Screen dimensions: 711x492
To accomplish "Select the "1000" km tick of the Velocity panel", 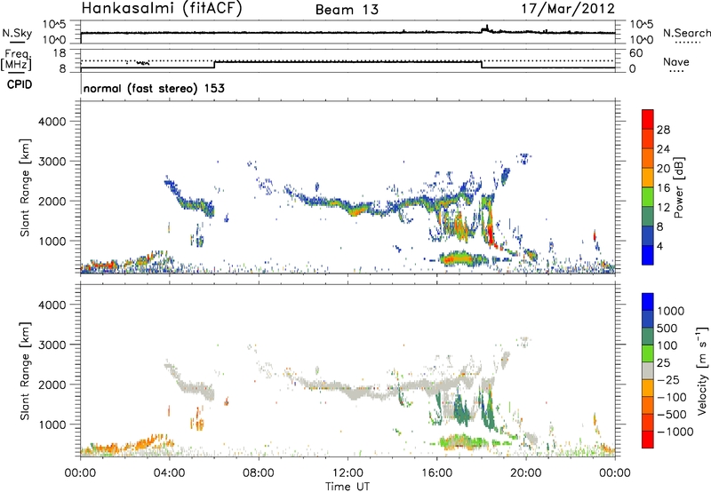I will click(x=52, y=425).
